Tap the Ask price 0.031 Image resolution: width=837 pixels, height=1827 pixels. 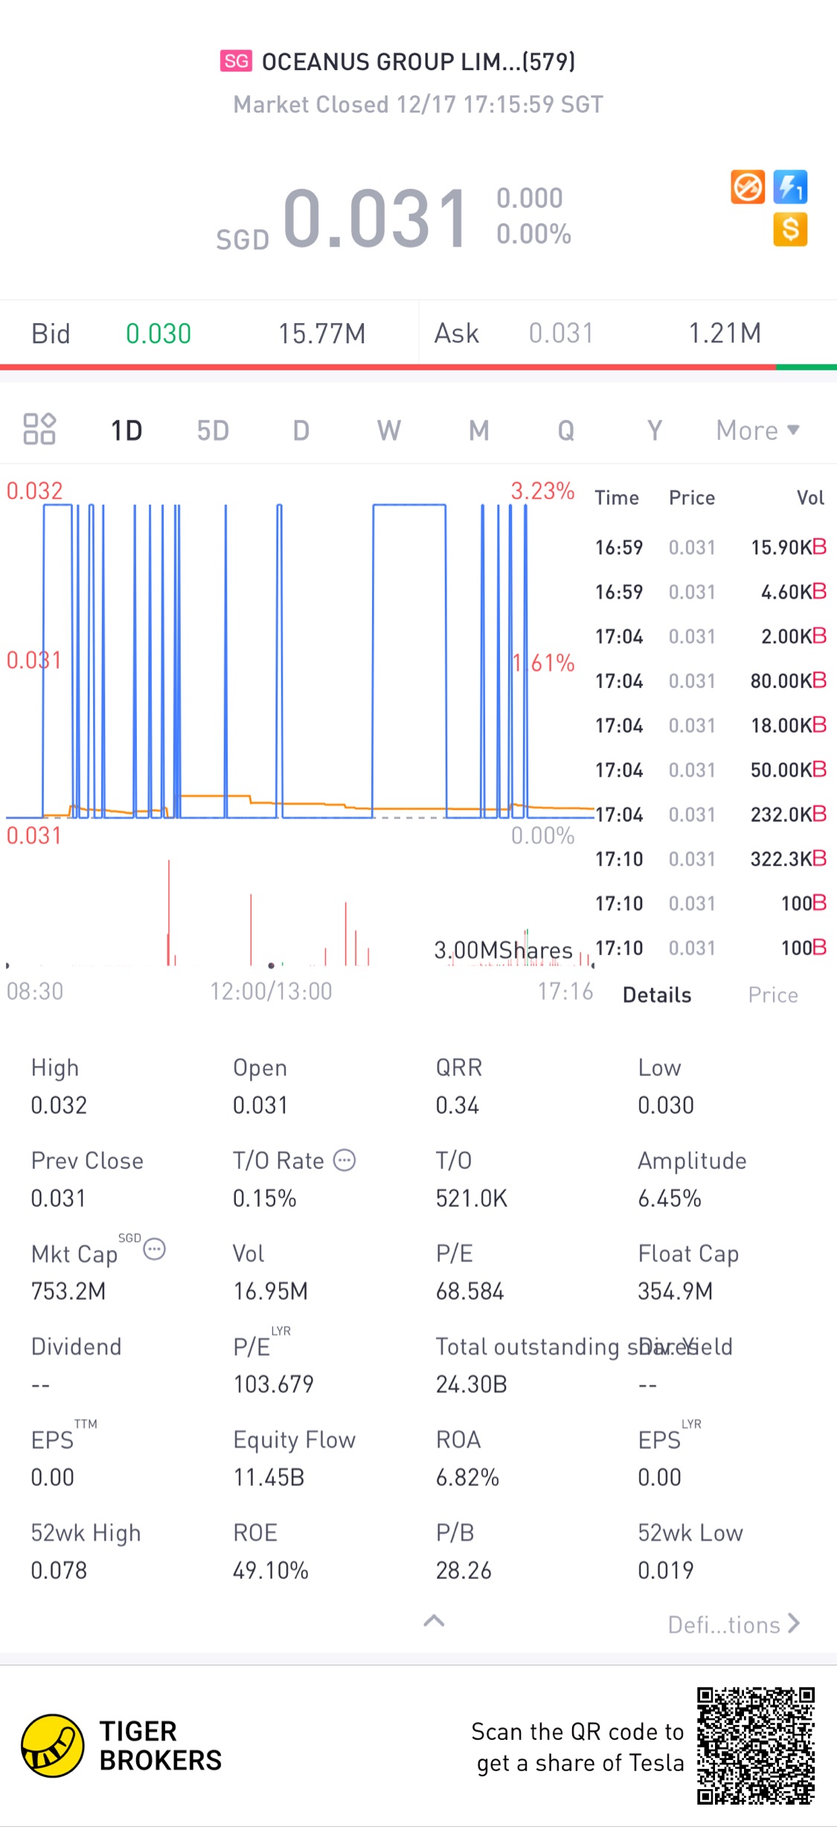click(x=561, y=334)
